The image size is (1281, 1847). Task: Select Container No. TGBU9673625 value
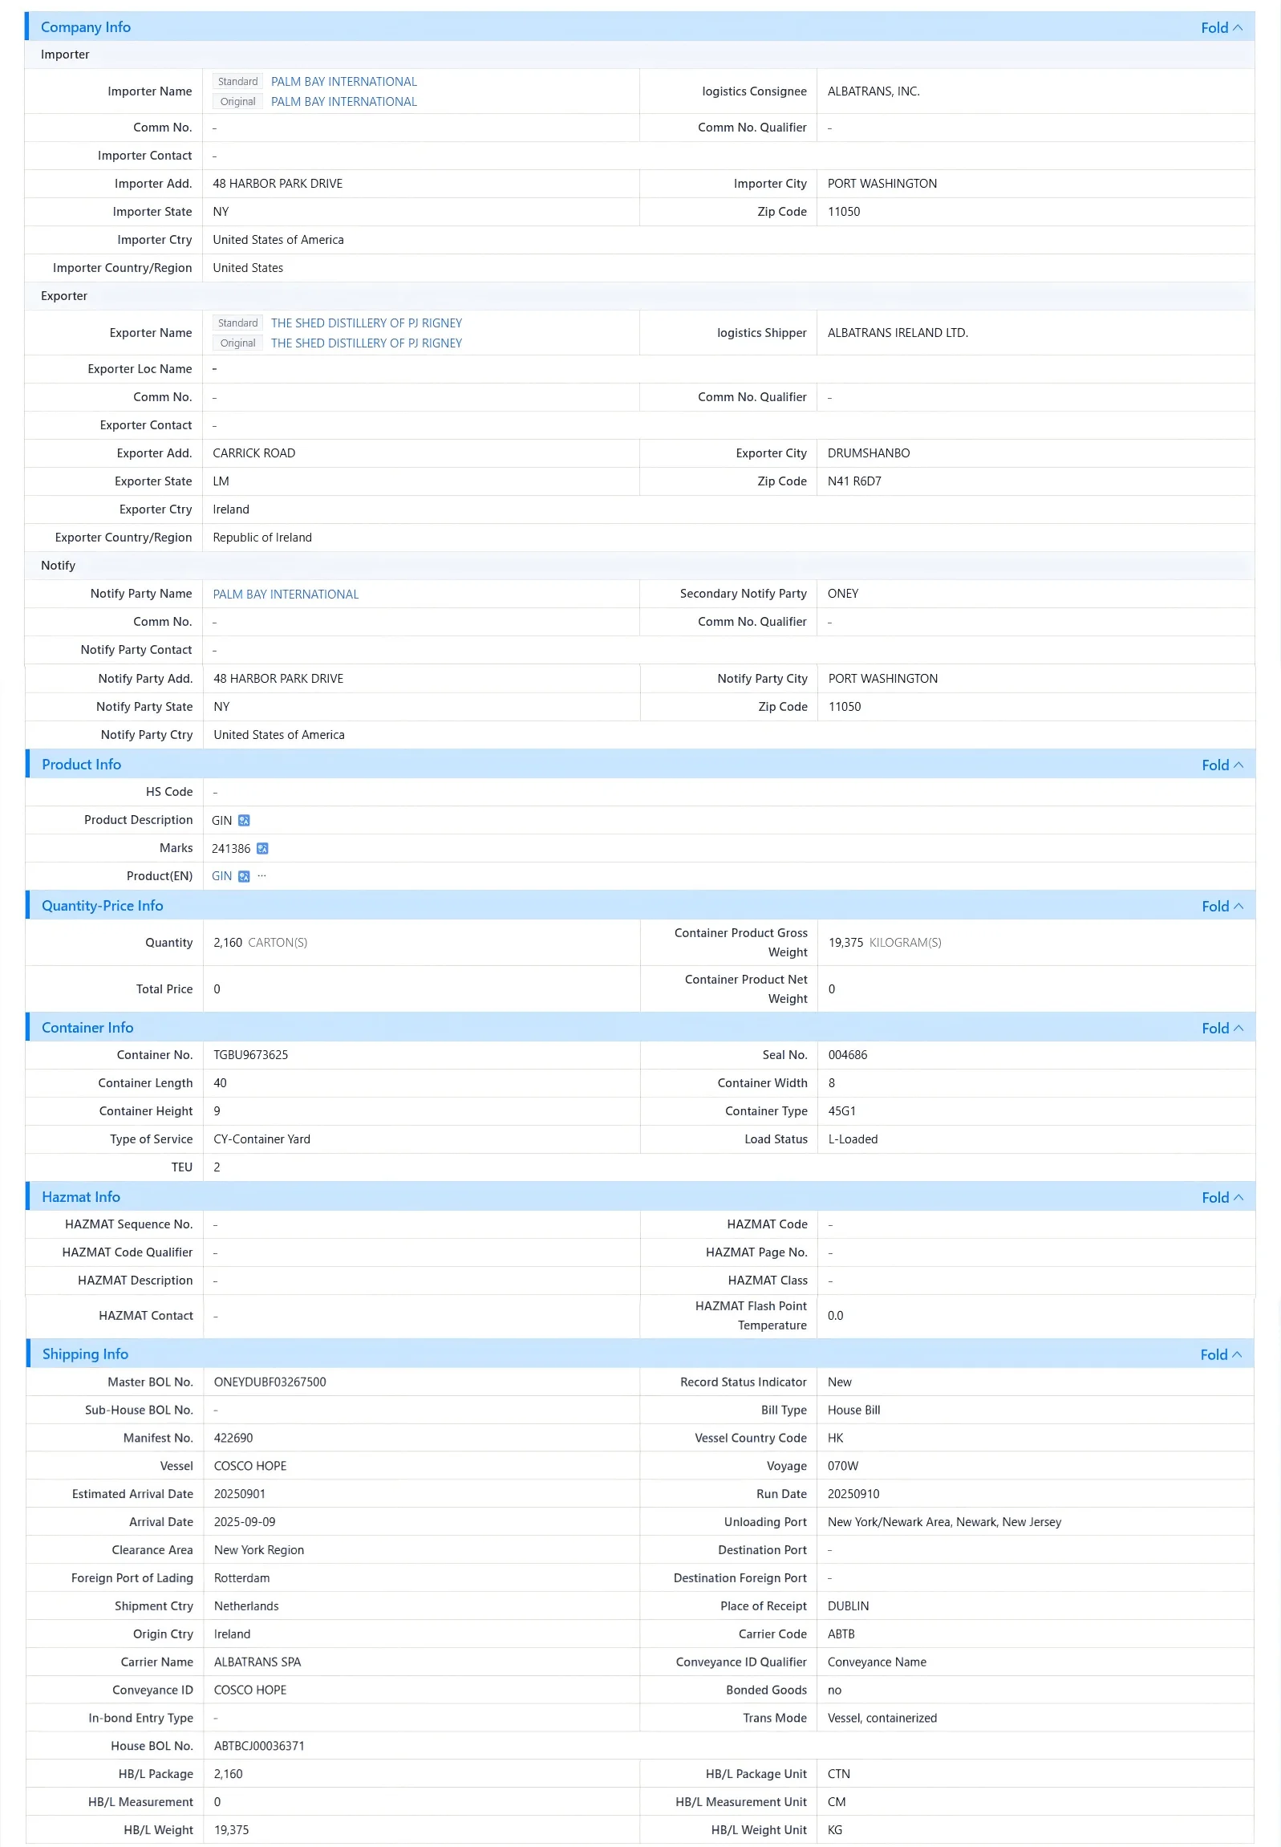click(250, 1056)
